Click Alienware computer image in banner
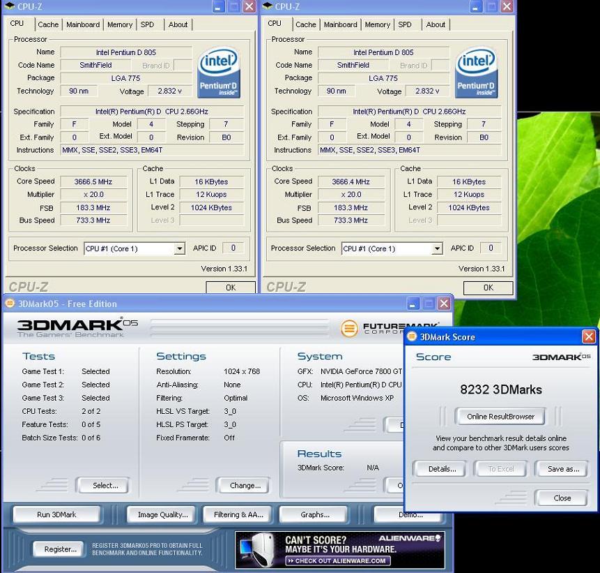Viewport: 600px width, 573px height. coord(259,551)
